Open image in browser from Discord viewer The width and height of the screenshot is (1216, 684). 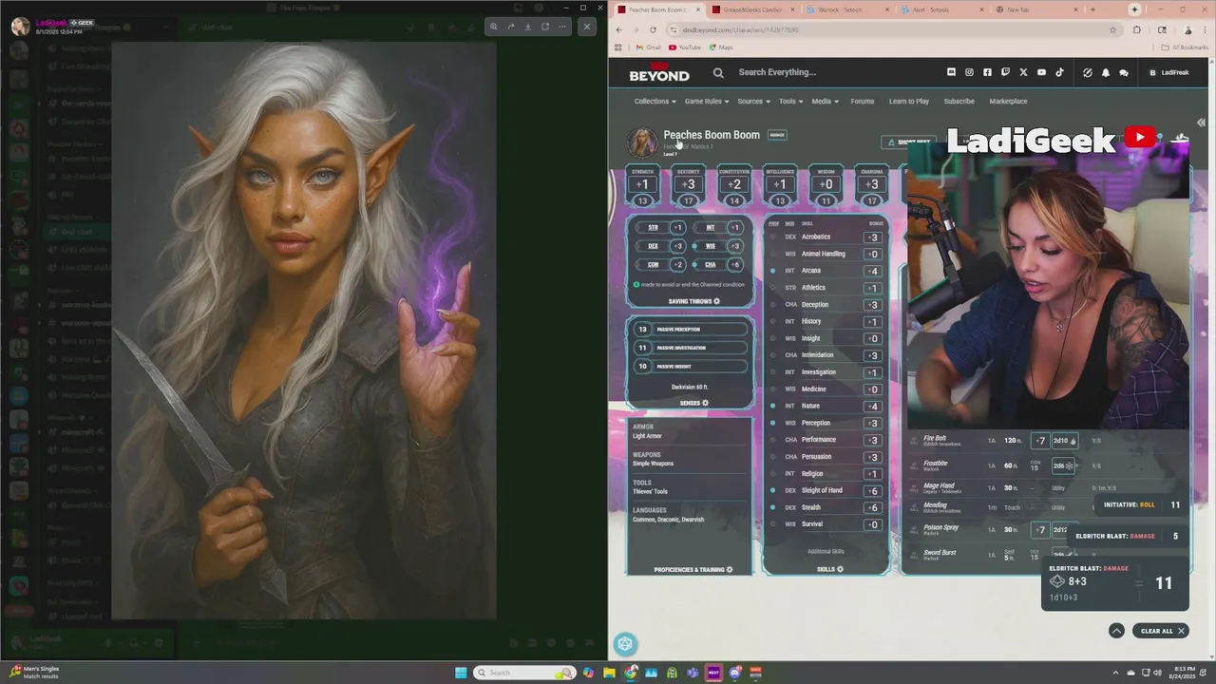(545, 27)
